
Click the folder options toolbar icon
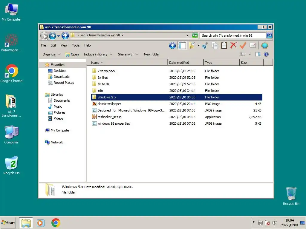(x=192, y=46)
